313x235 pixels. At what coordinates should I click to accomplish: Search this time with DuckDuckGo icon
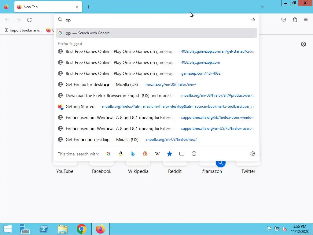(x=145, y=154)
